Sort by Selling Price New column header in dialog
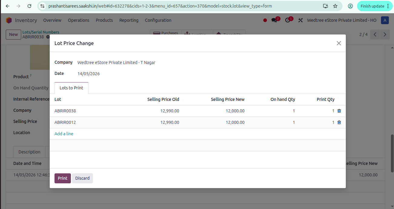Screen dimensions: 394x209 (x=228, y=99)
